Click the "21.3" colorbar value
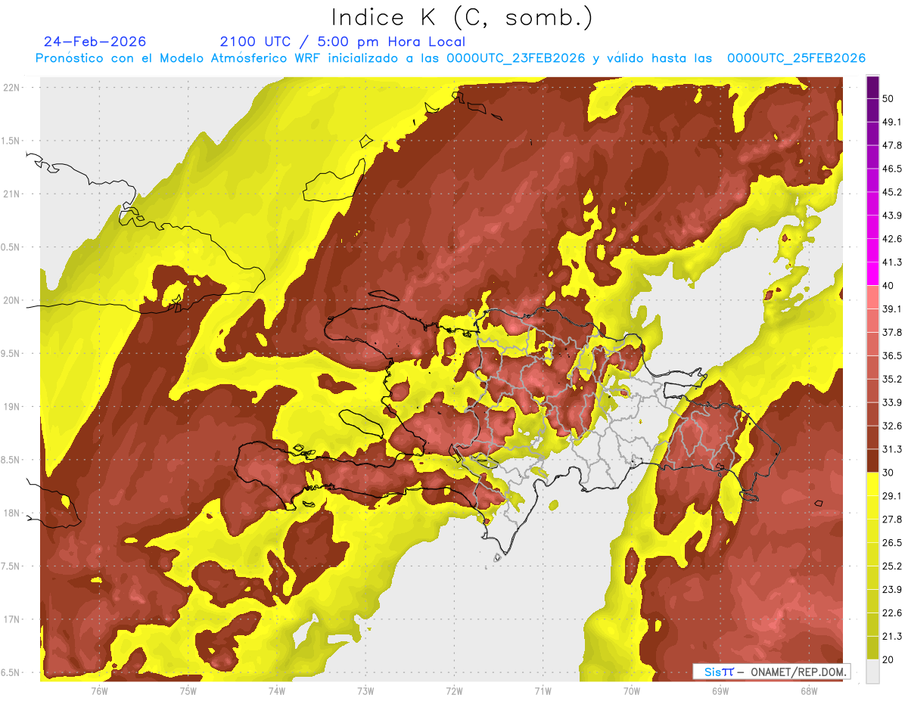The image size is (908, 701). pyautogui.click(x=892, y=637)
